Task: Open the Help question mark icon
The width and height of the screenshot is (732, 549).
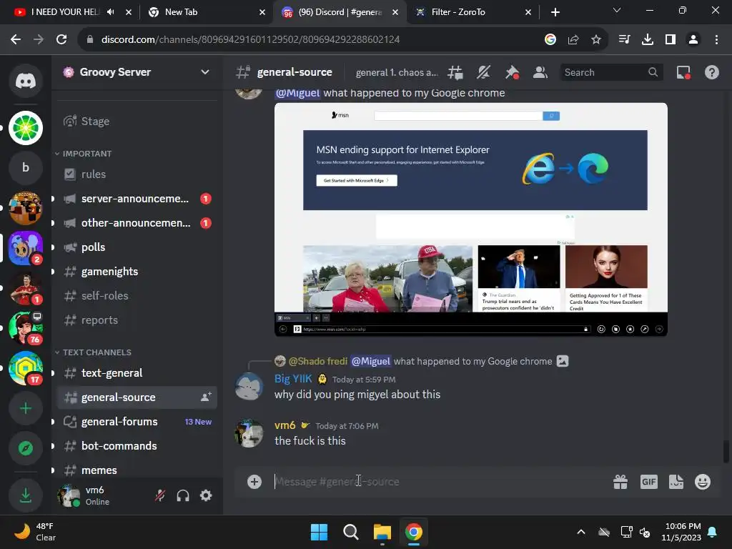Action: 711,72
